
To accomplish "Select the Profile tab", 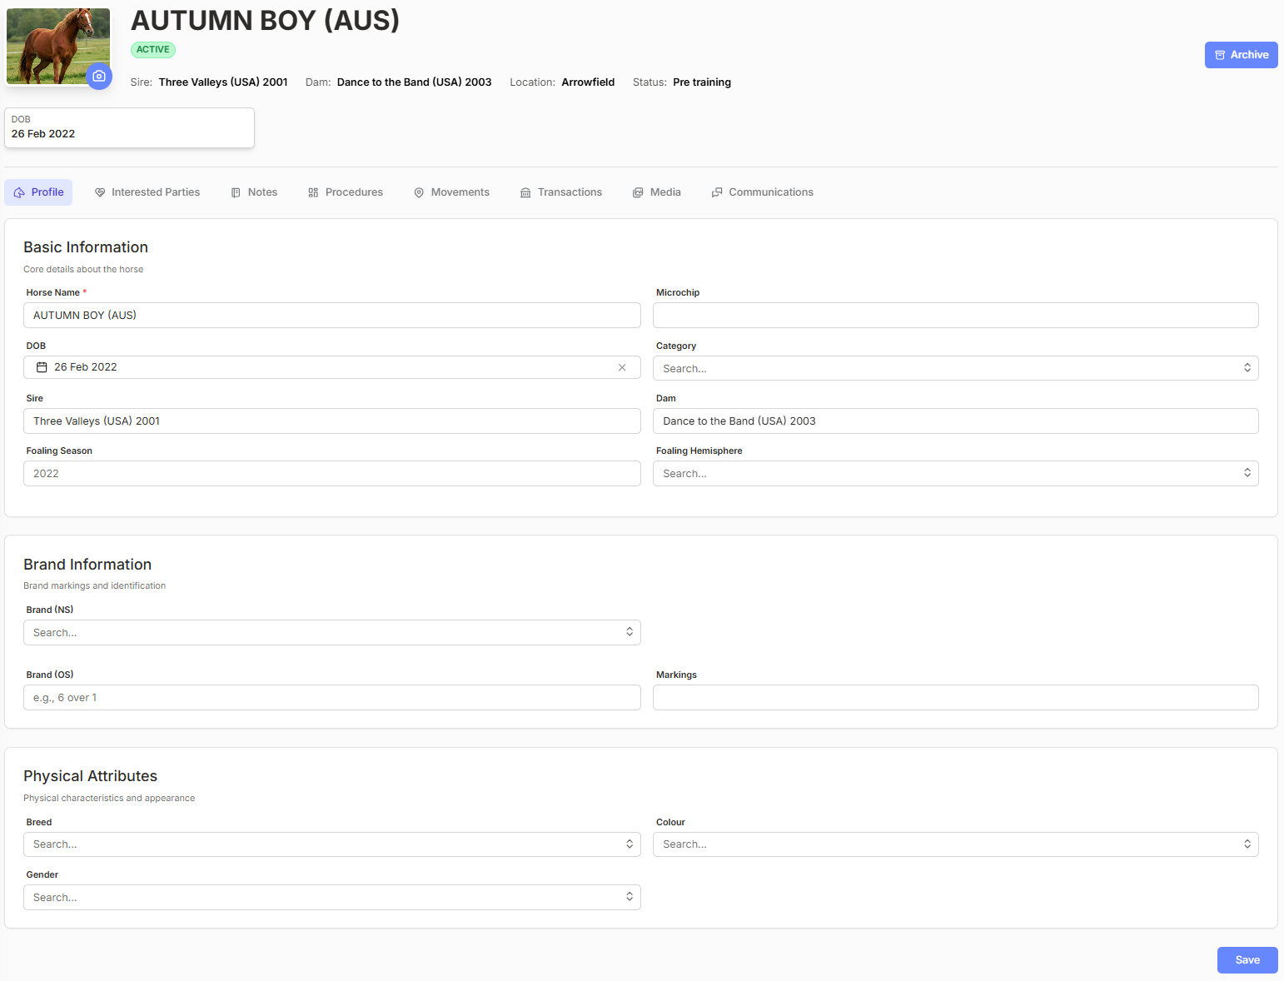I will click(x=38, y=192).
